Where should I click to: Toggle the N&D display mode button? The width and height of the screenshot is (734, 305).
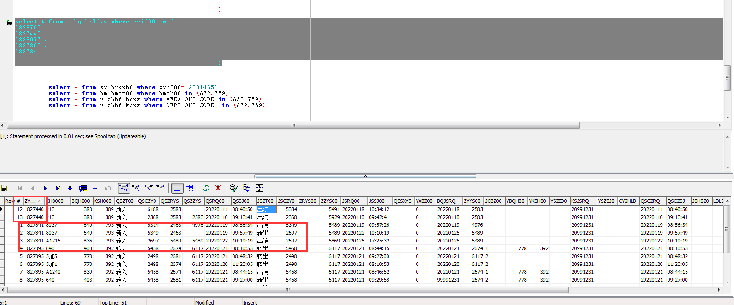[136, 188]
